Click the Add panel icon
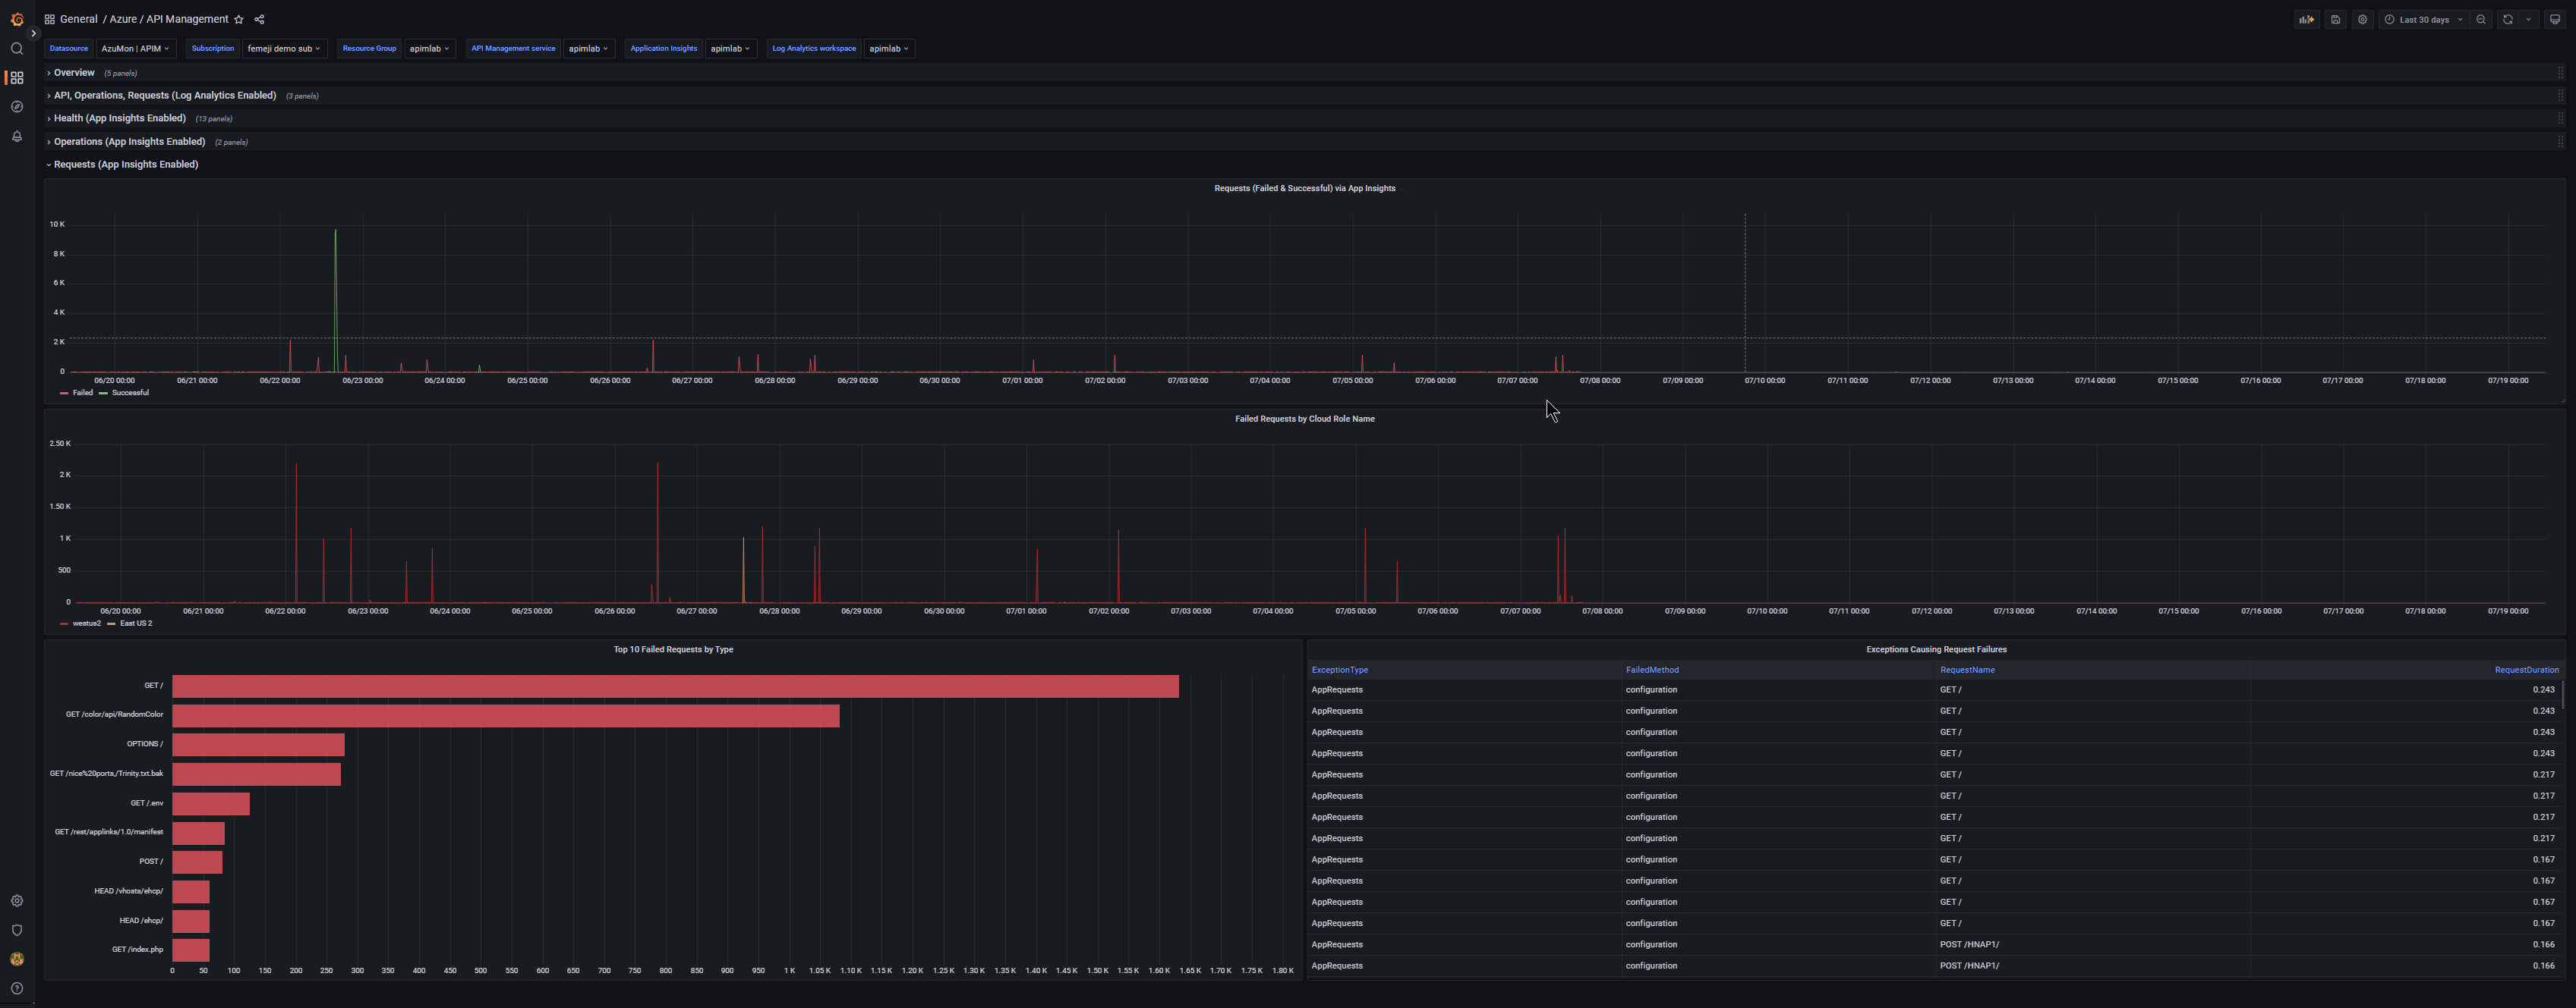Screen dimensions: 2576x1008 [2306, 19]
